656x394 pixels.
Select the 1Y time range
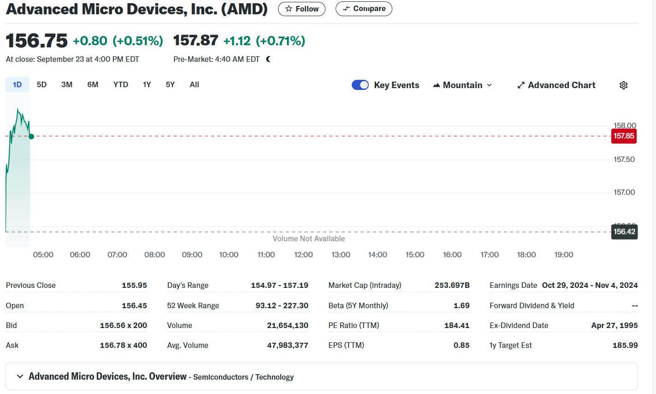pos(147,84)
